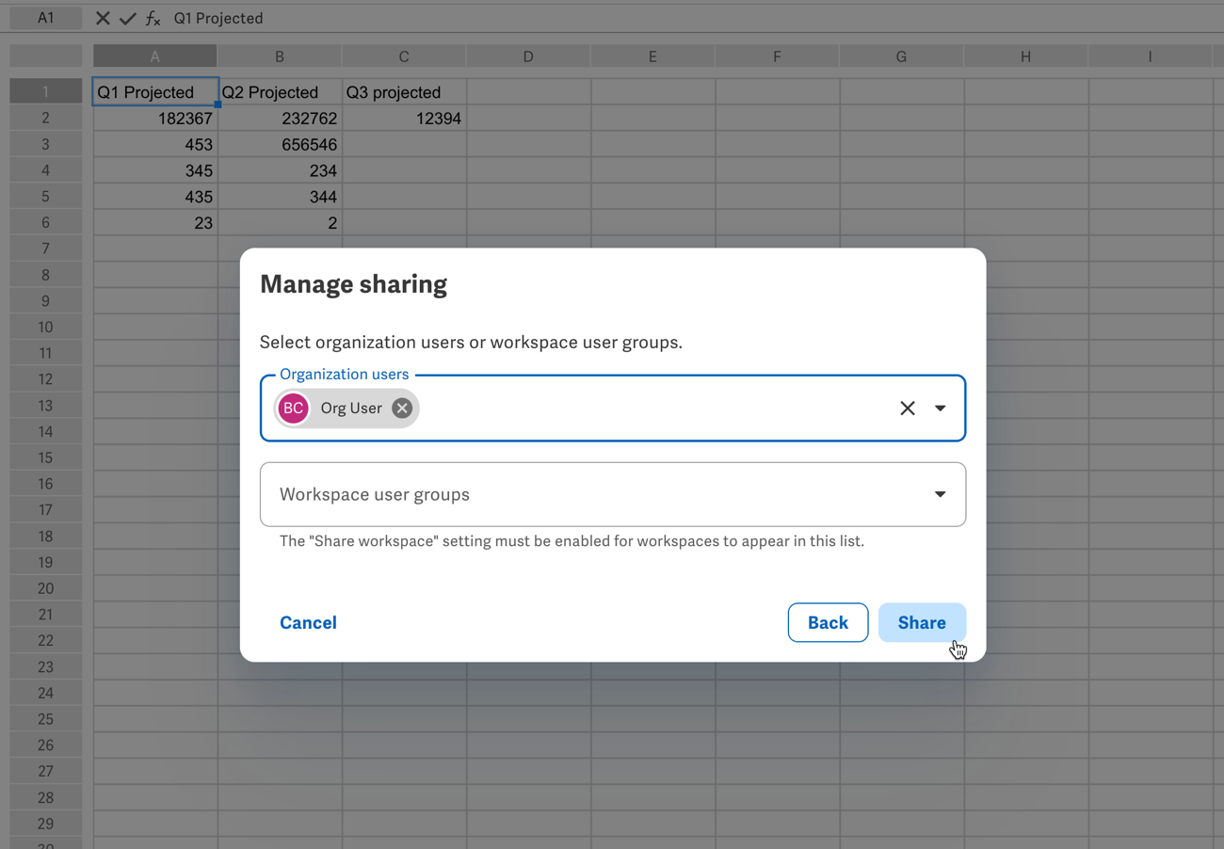Clear all selected organization users
The image size is (1224, 849).
pos(907,408)
